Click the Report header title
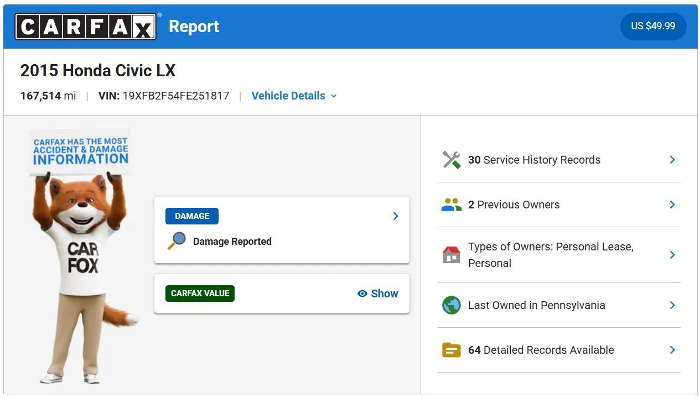Image resolution: width=700 pixels, height=398 pixels. click(x=194, y=27)
